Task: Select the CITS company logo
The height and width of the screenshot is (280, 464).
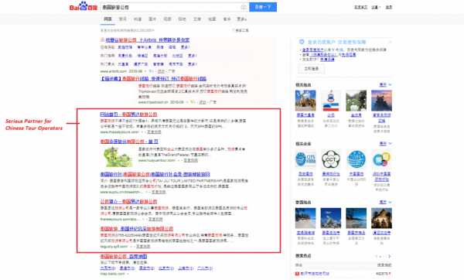Action: point(305,159)
